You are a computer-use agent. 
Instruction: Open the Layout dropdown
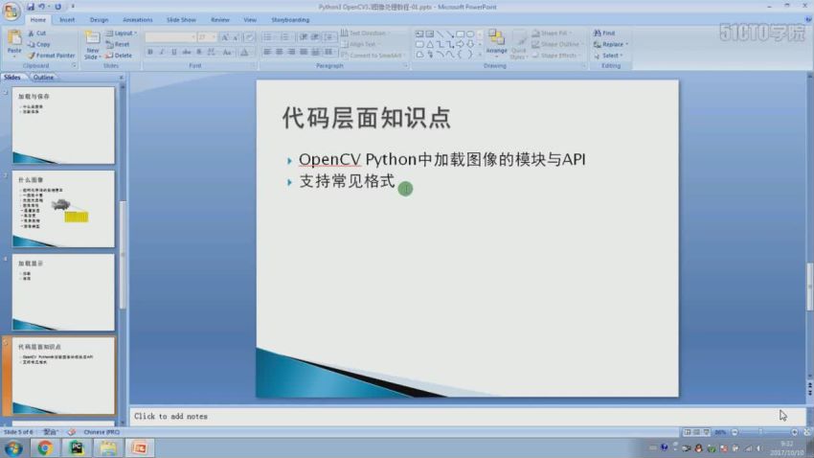pyautogui.click(x=122, y=34)
